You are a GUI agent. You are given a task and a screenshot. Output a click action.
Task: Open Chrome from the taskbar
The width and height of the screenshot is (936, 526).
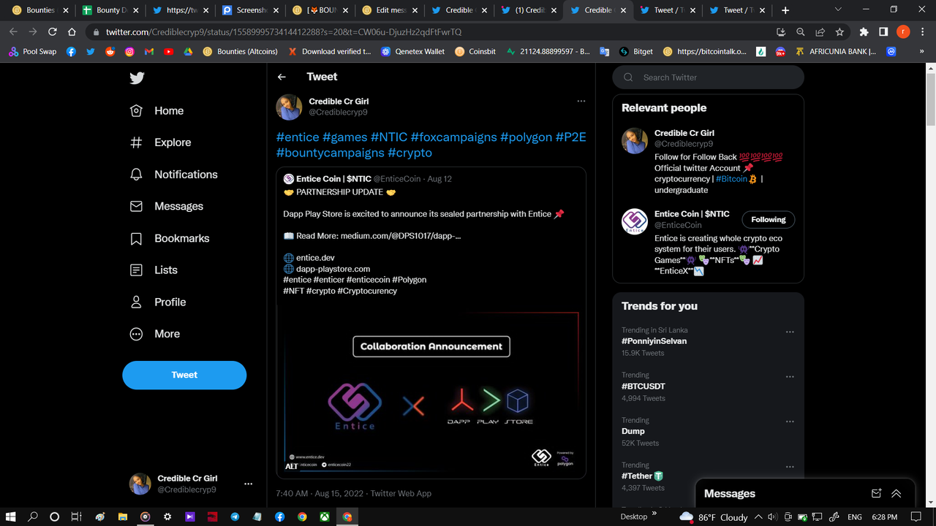(x=302, y=517)
